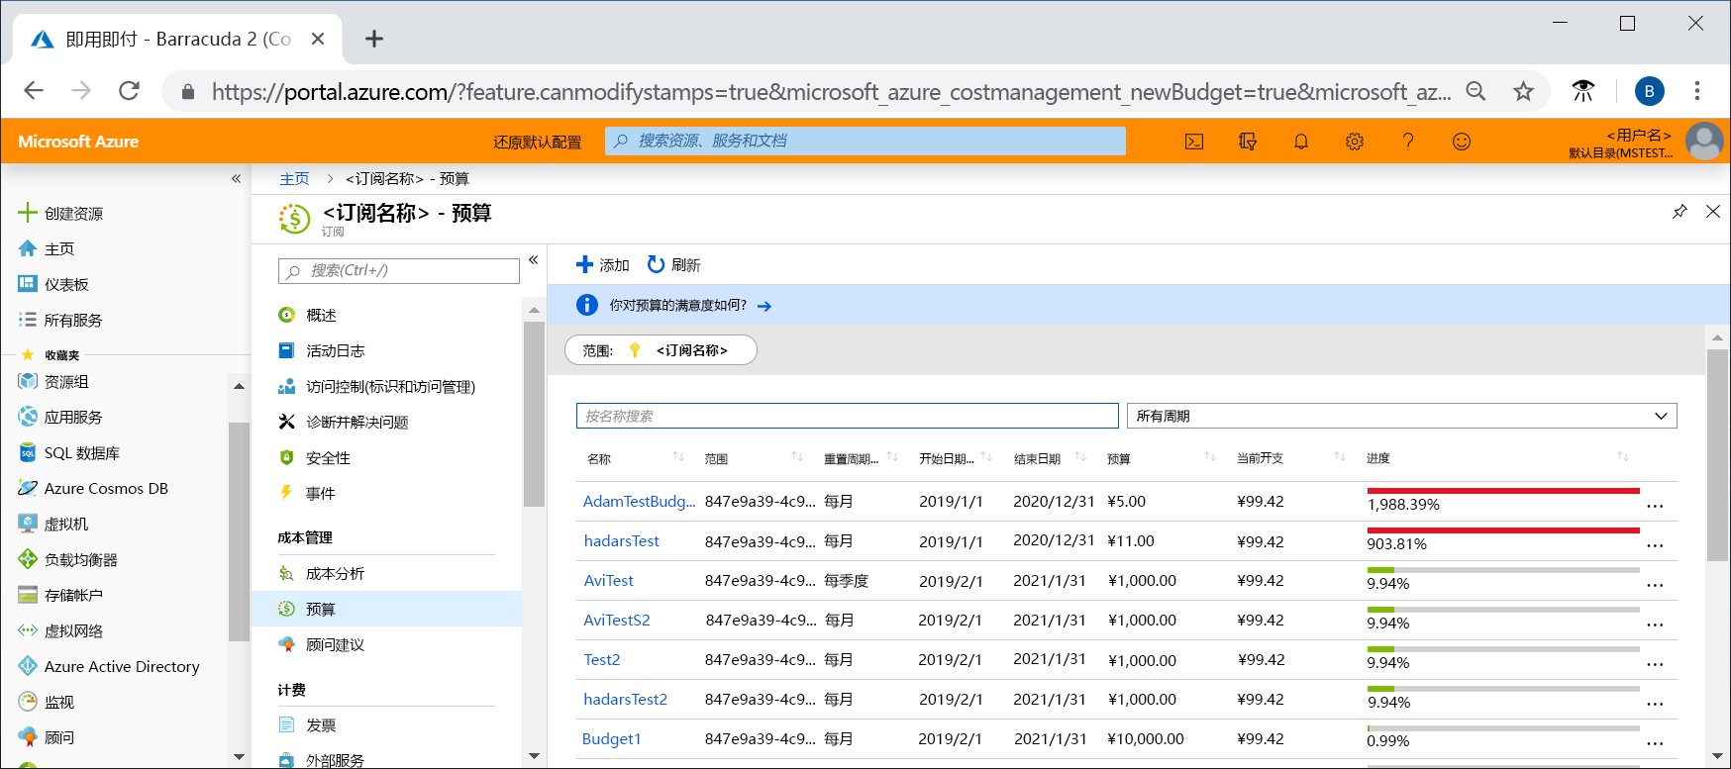Image resolution: width=1731 pixels, height=769 pixels.
Task: Click the global search resources box
Action: (x=865, y=141)
